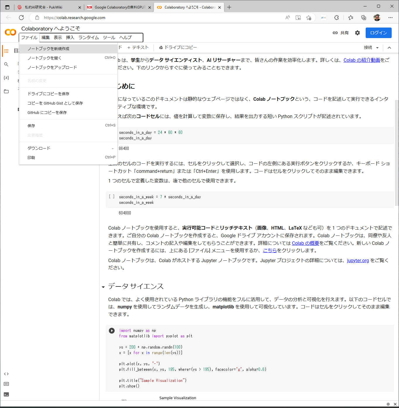Open the variables {x} panel icon

[6, 78]
